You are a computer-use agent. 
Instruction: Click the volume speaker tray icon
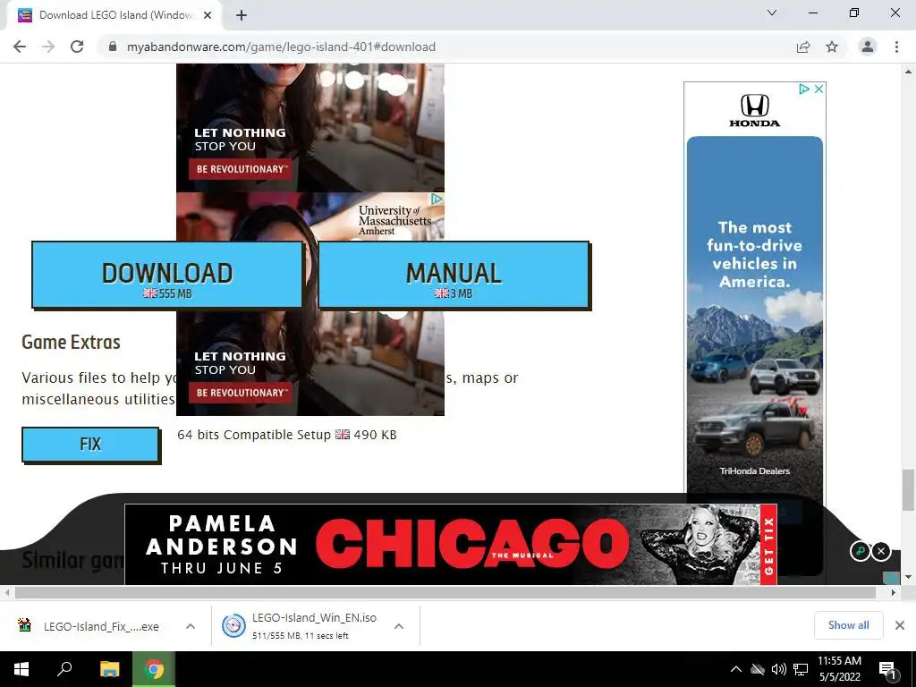pyautogui.click(x=778, y=669)
